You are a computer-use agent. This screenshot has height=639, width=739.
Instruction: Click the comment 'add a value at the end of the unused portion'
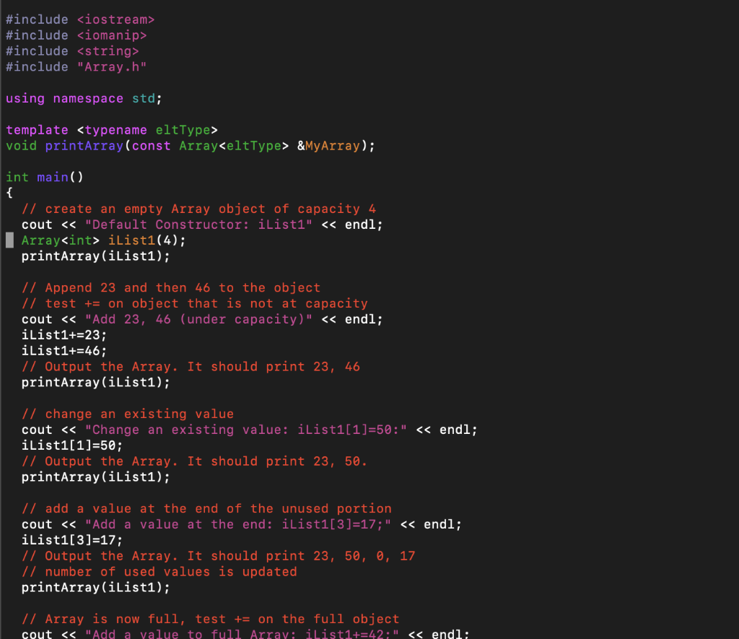click(206, 509)
